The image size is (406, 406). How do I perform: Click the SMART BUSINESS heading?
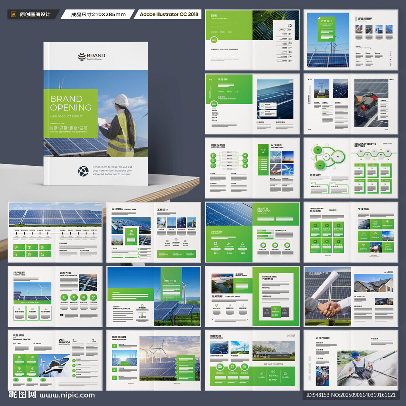click(x=121, y=308)
